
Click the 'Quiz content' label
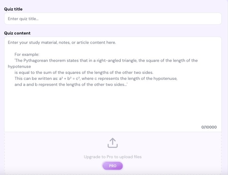point(17,33)
